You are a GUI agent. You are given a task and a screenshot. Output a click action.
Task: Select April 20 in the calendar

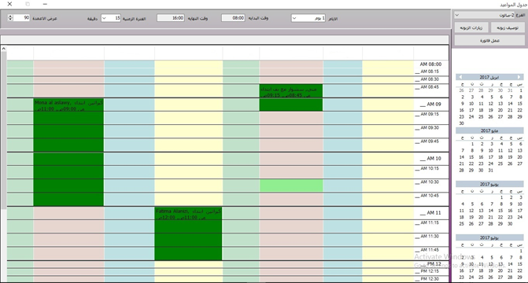coord(500,110)
